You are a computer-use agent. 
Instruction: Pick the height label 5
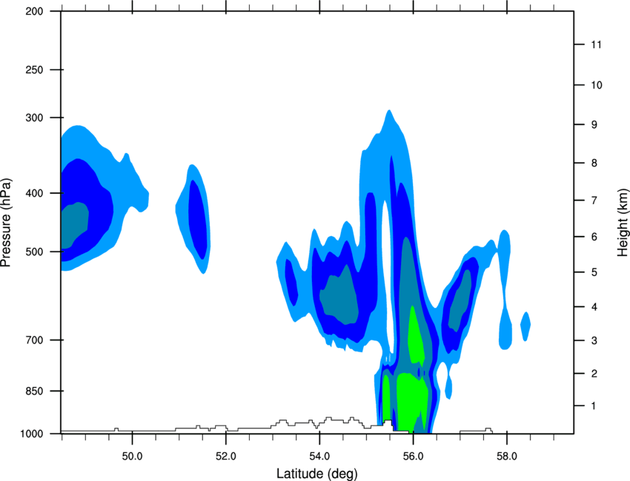tap(594, 272)
